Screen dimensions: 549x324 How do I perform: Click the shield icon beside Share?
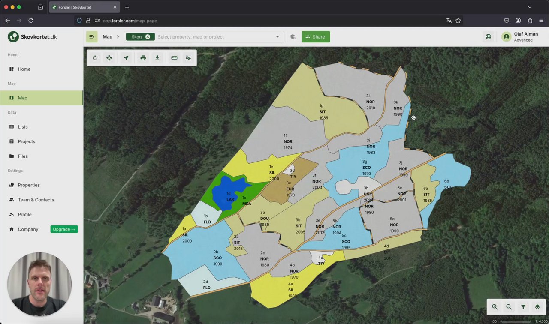(x=293, y=37)
